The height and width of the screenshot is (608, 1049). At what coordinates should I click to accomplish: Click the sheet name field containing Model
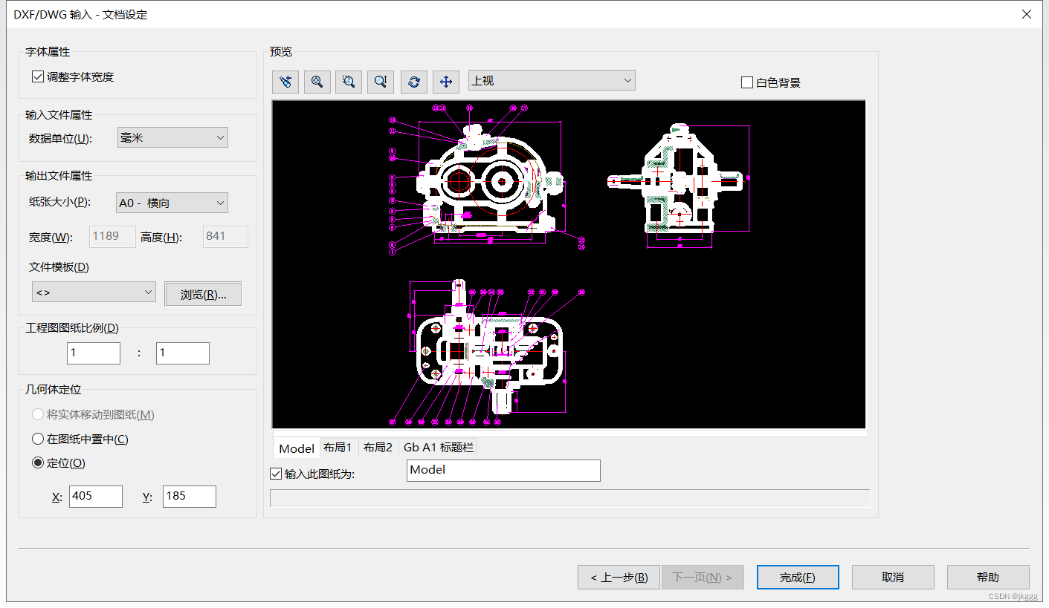click(x=503, y=471)
